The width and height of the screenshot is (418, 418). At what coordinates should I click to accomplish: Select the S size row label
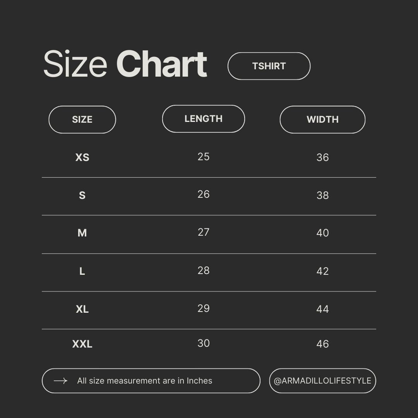click(x=82, y=195)
